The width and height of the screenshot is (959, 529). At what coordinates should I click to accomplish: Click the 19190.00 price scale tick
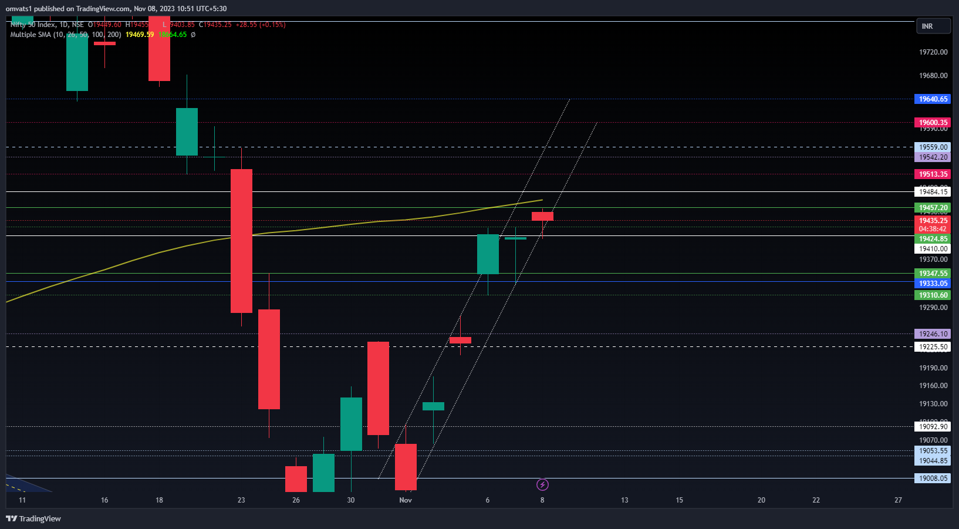[933, 368]
